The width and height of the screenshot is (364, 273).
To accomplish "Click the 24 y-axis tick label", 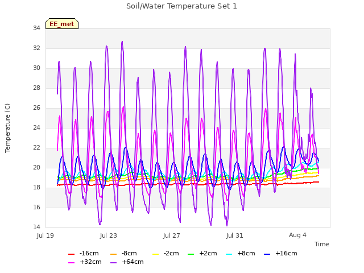I will [36, 127].
